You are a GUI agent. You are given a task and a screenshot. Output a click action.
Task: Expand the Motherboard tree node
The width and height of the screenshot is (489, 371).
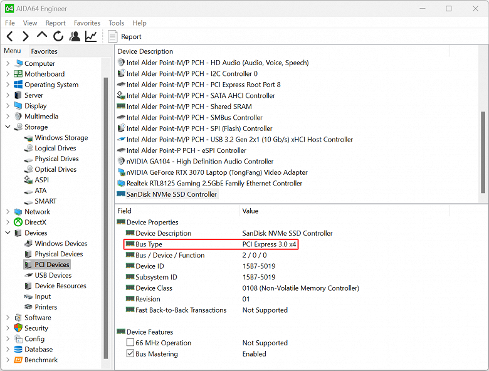(8, 74)
